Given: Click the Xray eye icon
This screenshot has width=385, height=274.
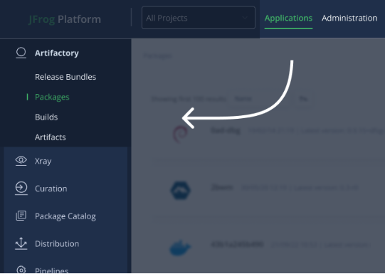Looking at the screenshot, I should tap(21, 161).
